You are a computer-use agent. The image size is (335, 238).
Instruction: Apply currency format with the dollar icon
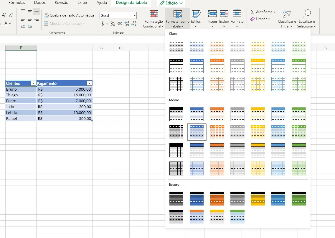coord(103,24)
